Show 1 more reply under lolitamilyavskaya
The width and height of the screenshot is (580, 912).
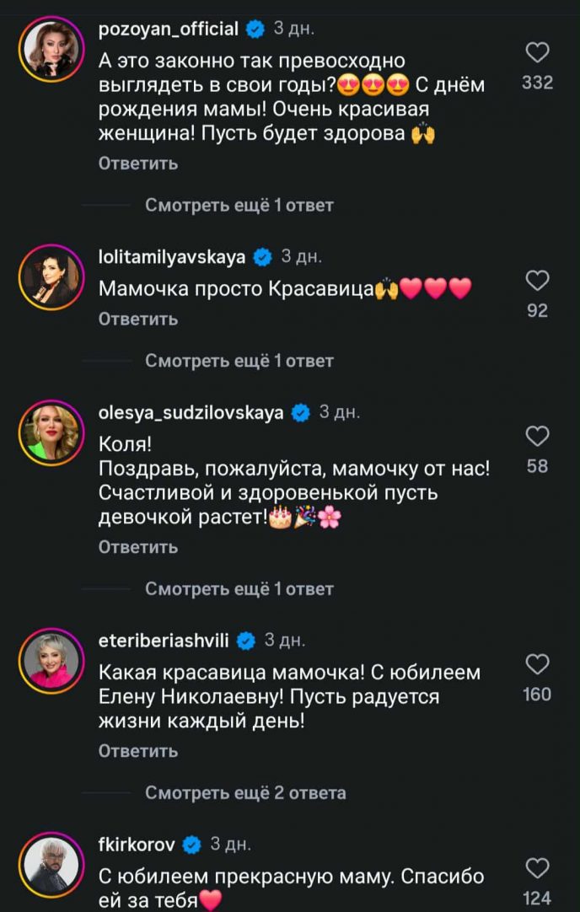click(239, 361)
